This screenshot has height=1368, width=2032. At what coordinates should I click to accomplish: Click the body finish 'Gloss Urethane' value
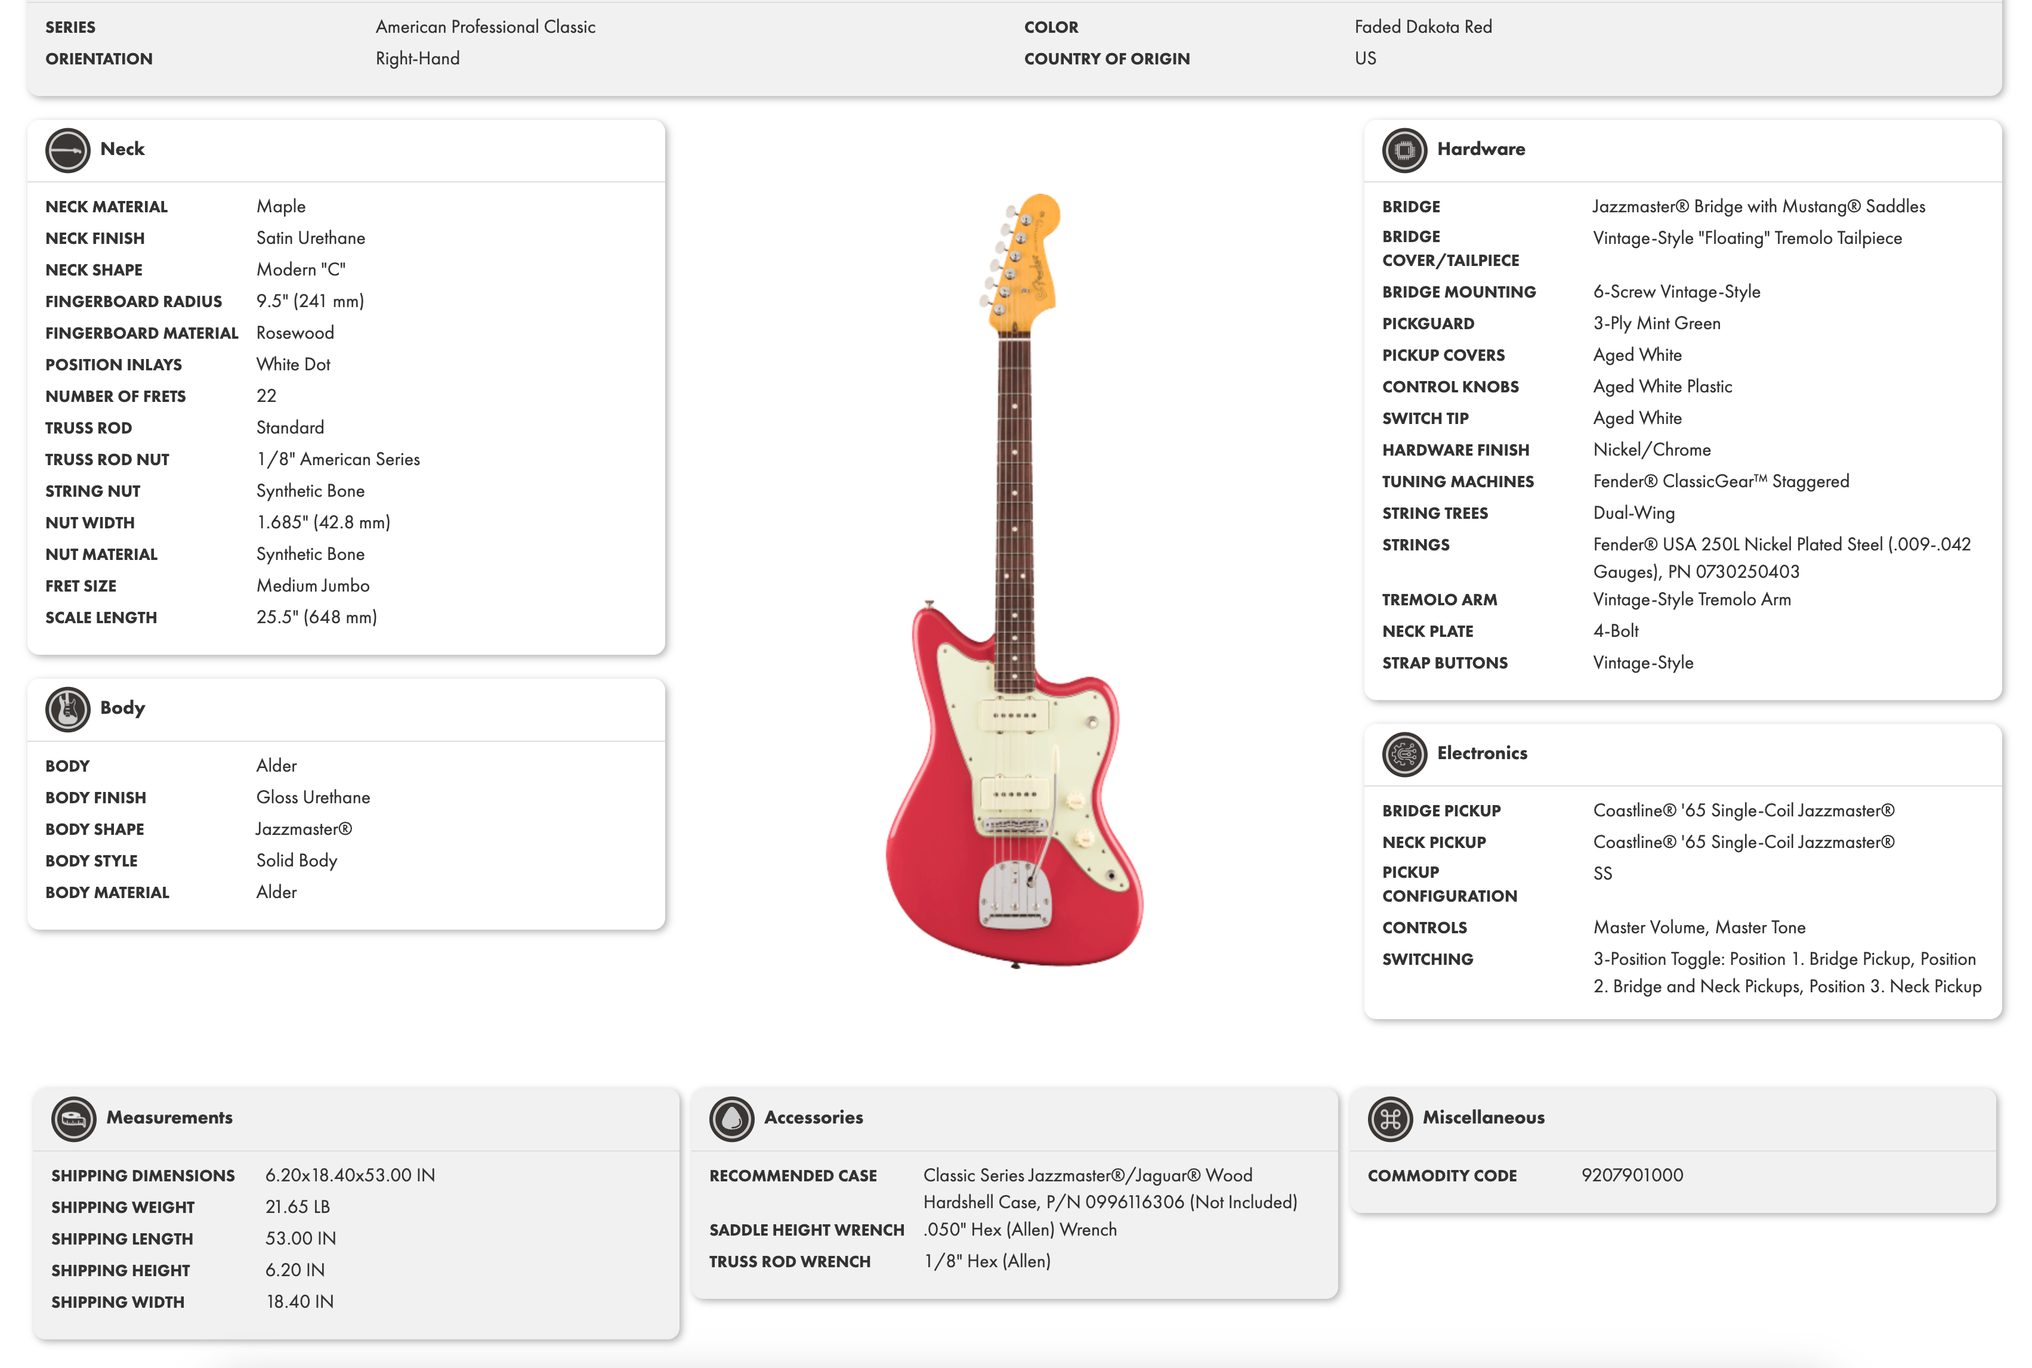tap(313, 797)
